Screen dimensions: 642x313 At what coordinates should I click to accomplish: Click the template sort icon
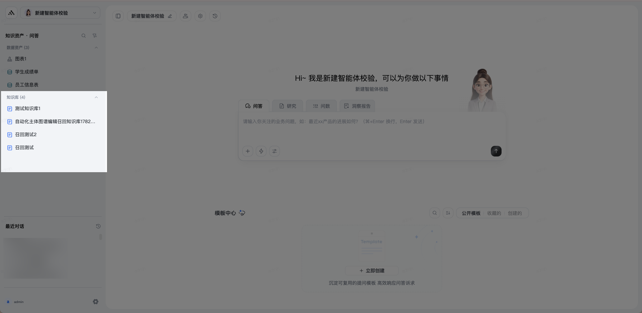click(448, 213)
